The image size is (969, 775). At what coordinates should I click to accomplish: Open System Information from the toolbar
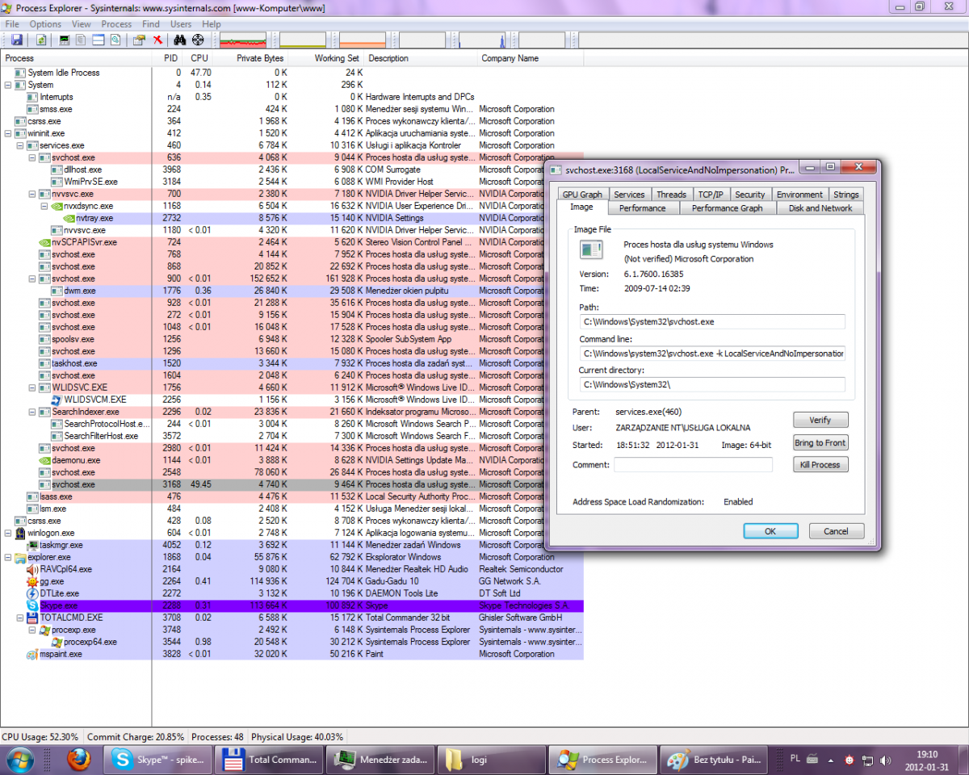[x=65, y=40]
